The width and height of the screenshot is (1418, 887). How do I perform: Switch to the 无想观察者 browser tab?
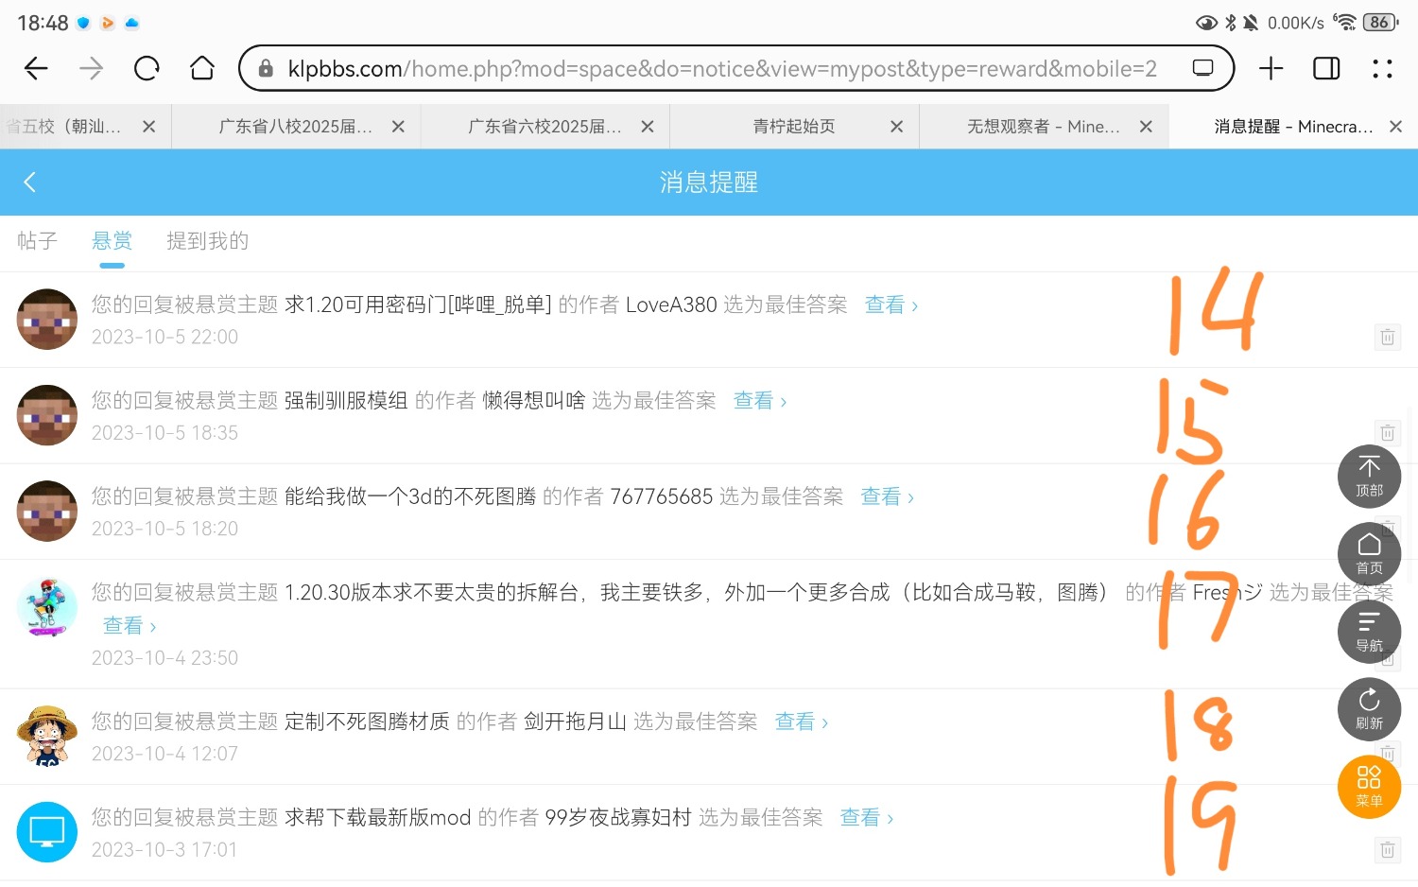1044,127
